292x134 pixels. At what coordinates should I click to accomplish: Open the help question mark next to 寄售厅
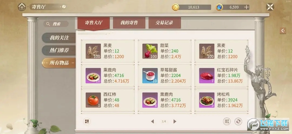(64, 7)
